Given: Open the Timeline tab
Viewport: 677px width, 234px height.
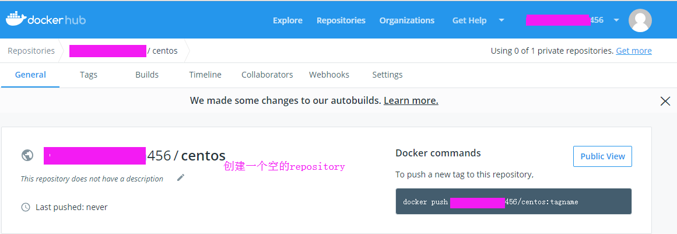Looking at the screenshot, I should pyautogui.click(x=205, y=75).
